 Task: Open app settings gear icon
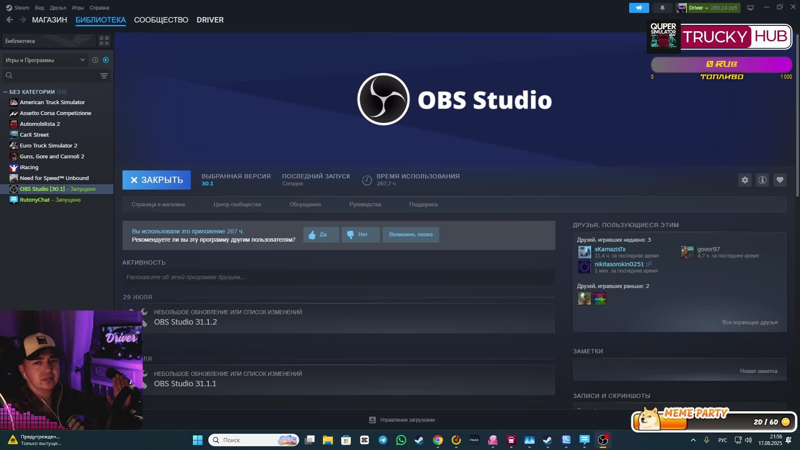pyautogui.click(x=745, y=180)
